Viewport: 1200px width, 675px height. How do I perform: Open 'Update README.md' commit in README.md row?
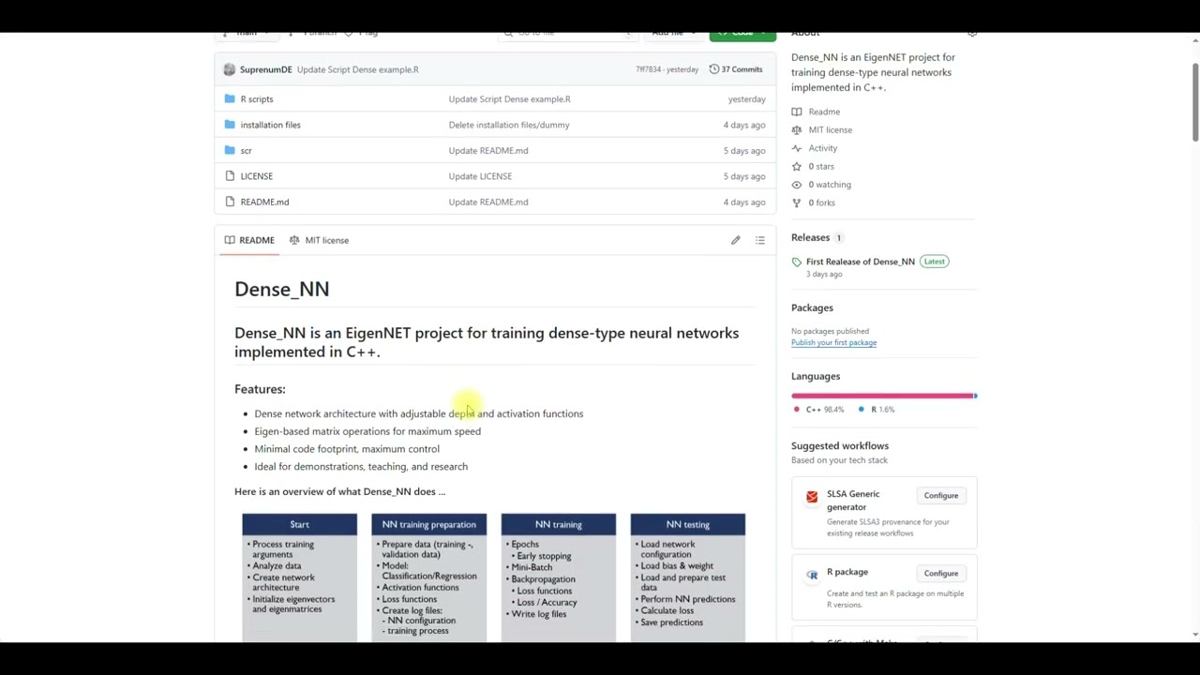(488, 202)
